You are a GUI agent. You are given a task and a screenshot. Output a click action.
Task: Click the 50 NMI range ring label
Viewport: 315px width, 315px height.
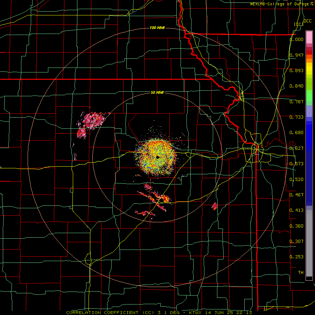(157, 92)
